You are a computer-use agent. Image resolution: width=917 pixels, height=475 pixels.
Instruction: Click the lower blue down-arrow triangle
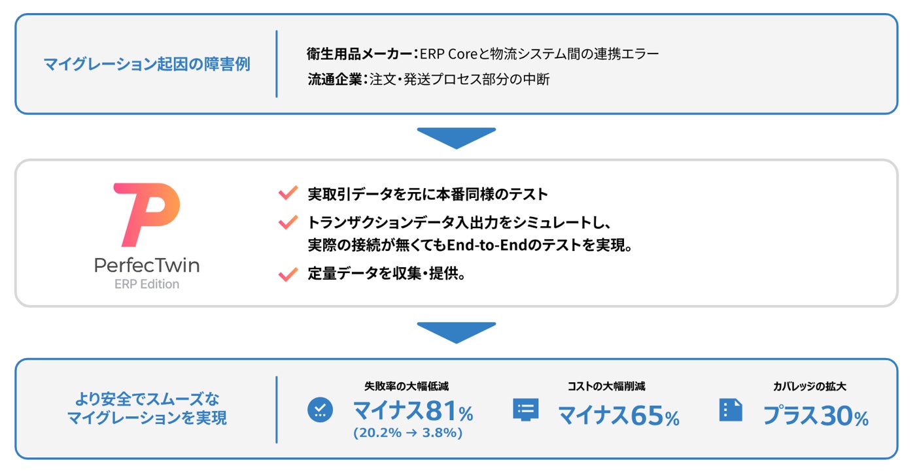456,331
